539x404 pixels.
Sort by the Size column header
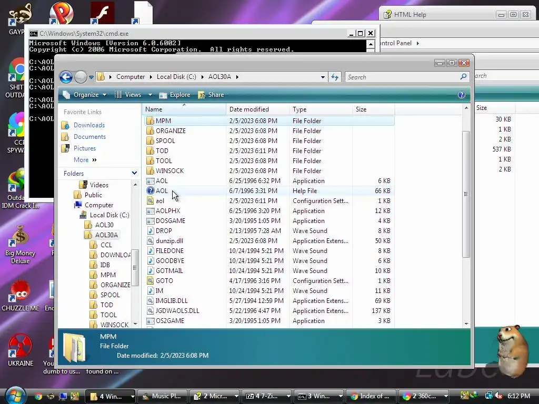(x=374, y=109)
